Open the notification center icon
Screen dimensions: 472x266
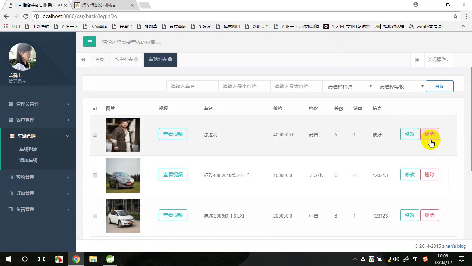tap(461, 259)
